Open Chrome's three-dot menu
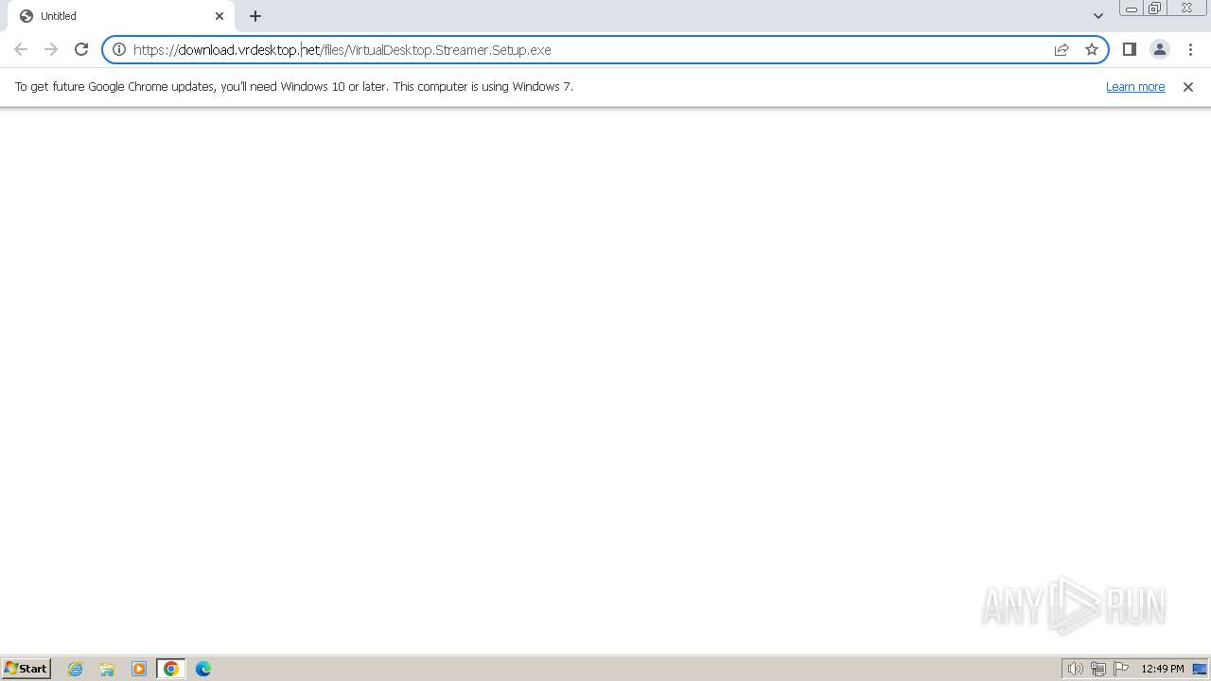 click(x=1190, y=49)
